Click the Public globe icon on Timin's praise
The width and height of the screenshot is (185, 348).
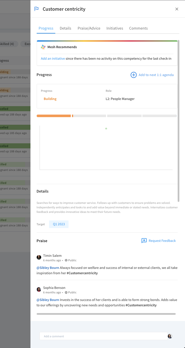[x=66, y=260]
